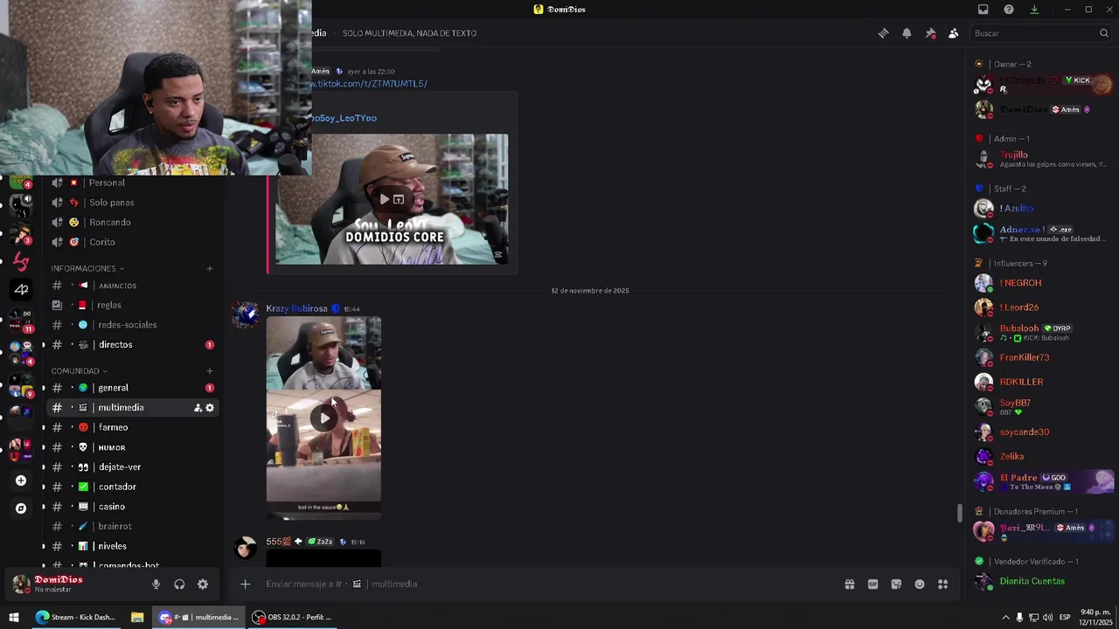Viewport: 1119px width, 629px height.
Task: Open multimedia channel settings gear
Action: pyautogui.click(x=210, y=408)
